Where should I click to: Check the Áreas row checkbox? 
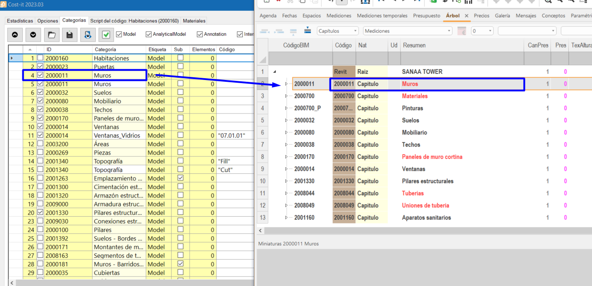coord(40,144)
